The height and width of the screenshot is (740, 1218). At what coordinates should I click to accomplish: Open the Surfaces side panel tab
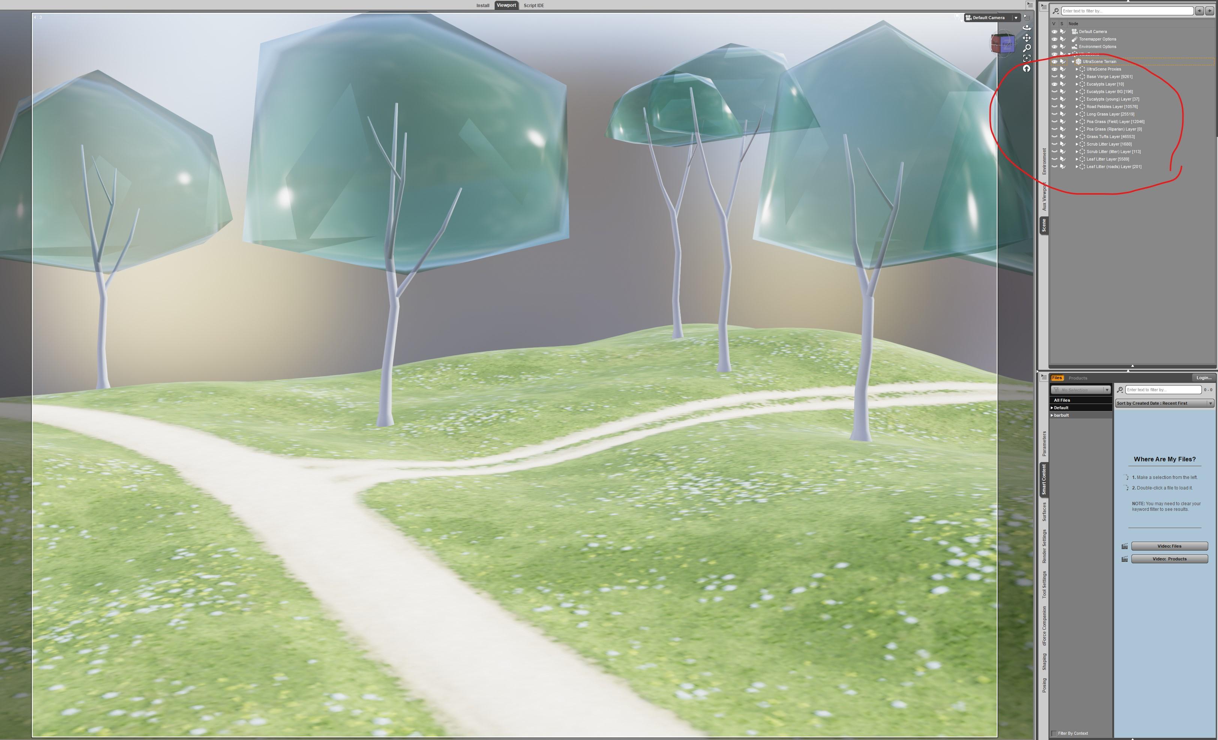1044,512
